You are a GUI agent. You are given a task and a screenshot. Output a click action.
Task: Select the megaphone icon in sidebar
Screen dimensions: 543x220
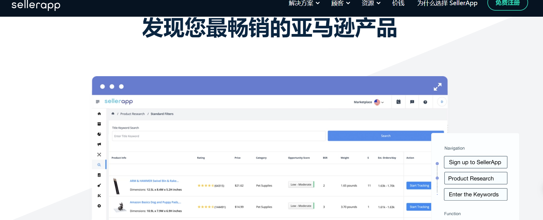[x=99, y=144]
